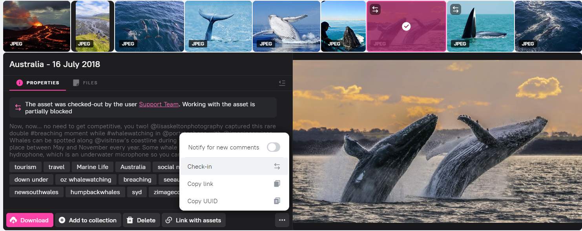Click the check-in arrows icon in menu
582x231 pixels.
pos(277,167)
